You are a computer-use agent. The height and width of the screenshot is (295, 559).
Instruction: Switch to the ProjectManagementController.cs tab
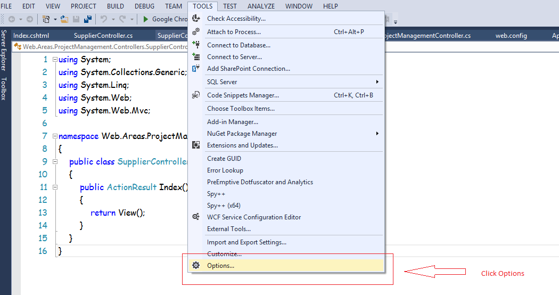point(428,35)
